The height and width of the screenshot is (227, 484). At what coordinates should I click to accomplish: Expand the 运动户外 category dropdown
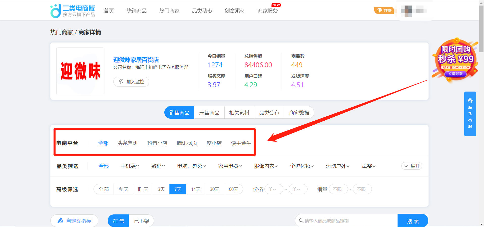coord(338,166)
